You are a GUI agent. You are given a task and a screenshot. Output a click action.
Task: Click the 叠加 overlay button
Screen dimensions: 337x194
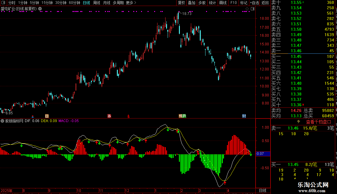tap(192, 3)
